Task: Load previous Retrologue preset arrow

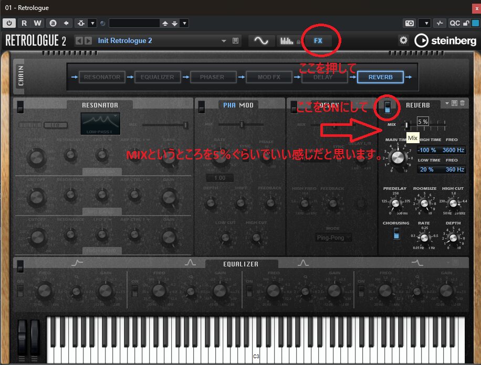Action: [79, 41]
